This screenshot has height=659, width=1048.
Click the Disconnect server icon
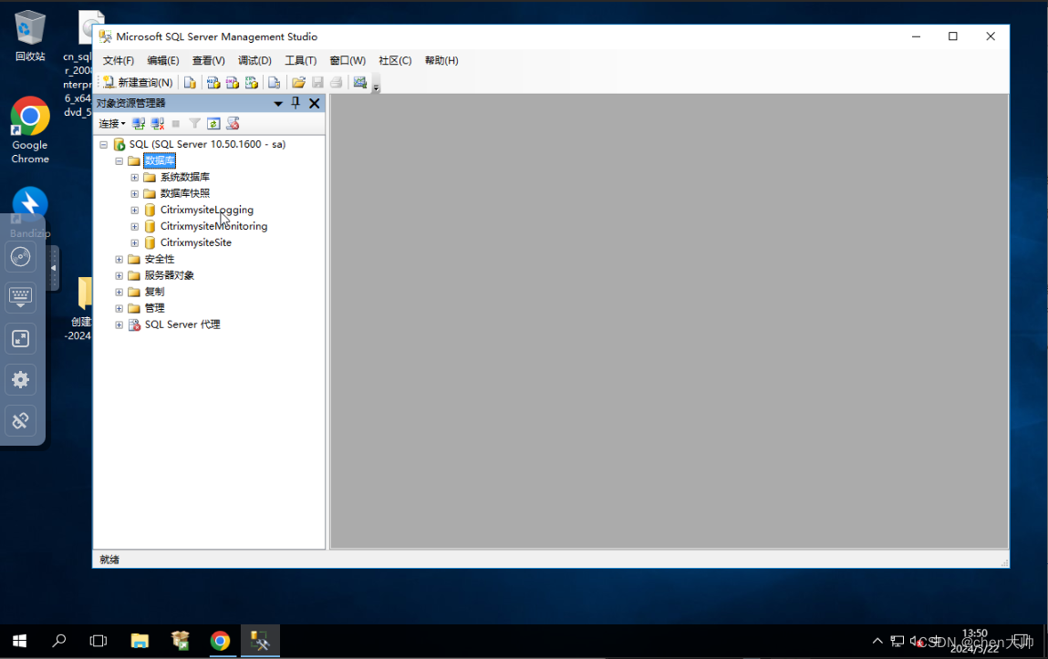pyautogui.click(x=158, y=124)
